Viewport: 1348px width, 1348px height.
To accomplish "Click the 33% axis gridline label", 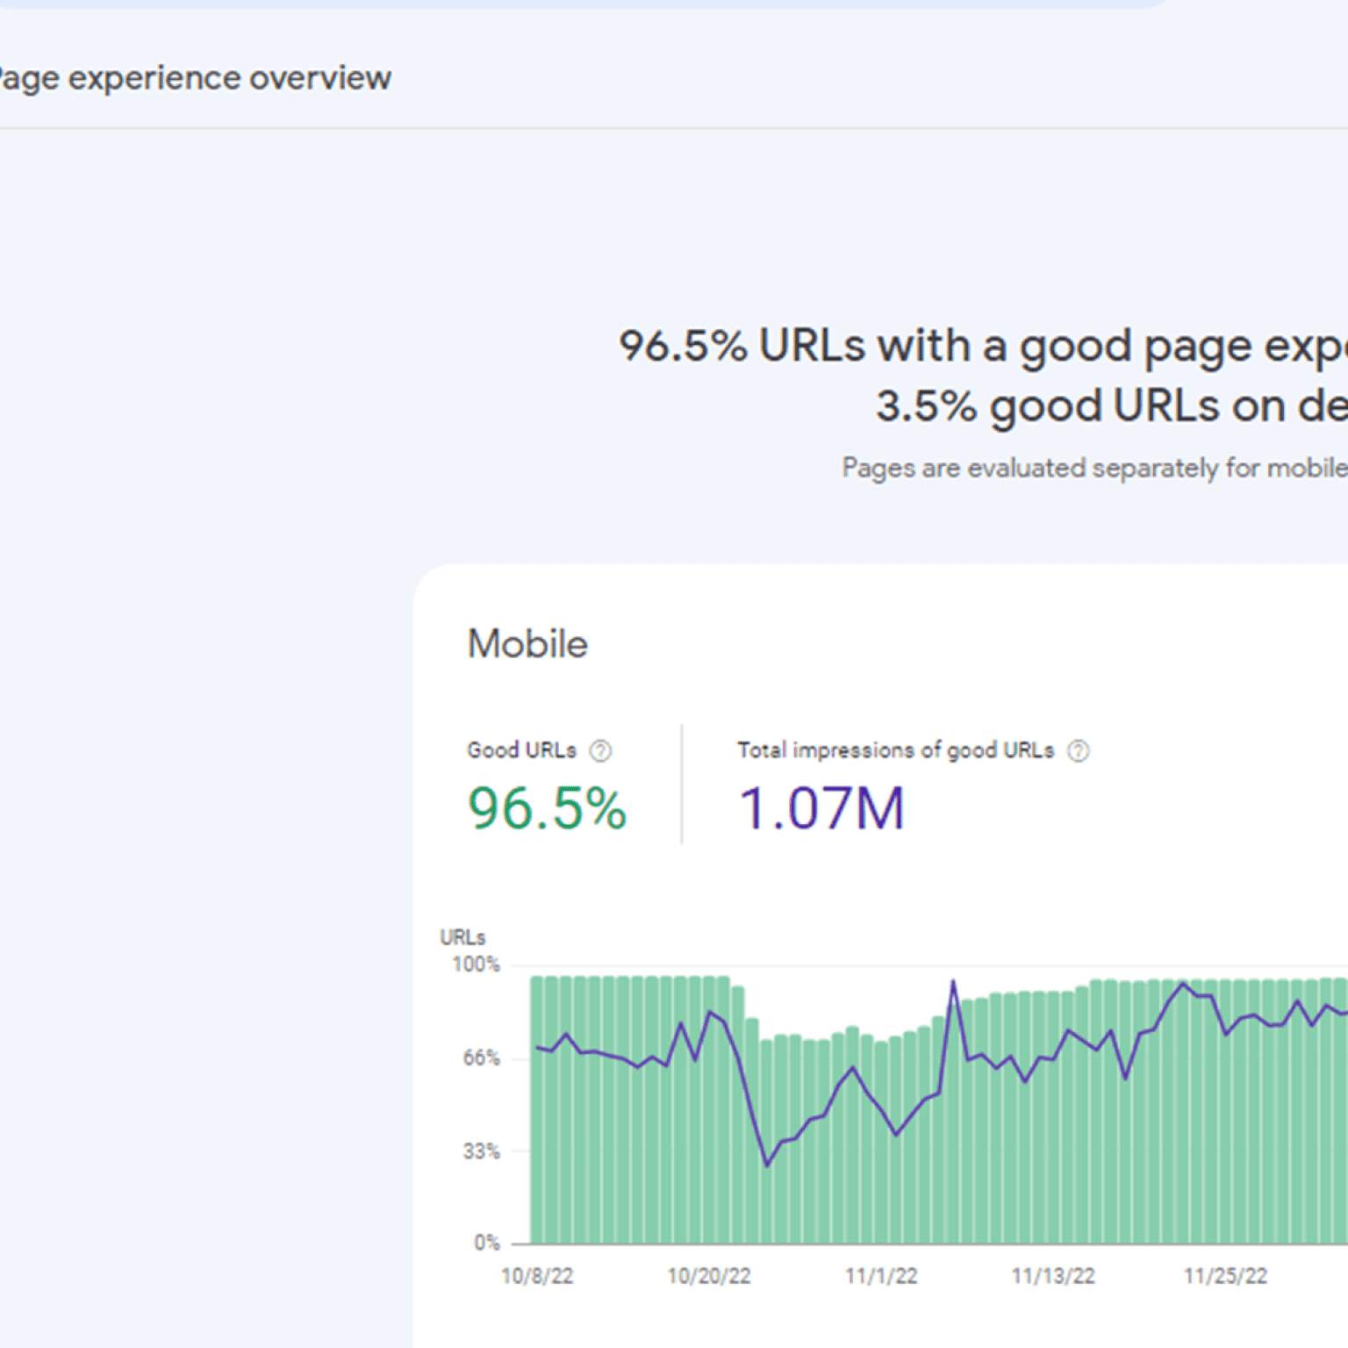I will tap(481, 1151).
